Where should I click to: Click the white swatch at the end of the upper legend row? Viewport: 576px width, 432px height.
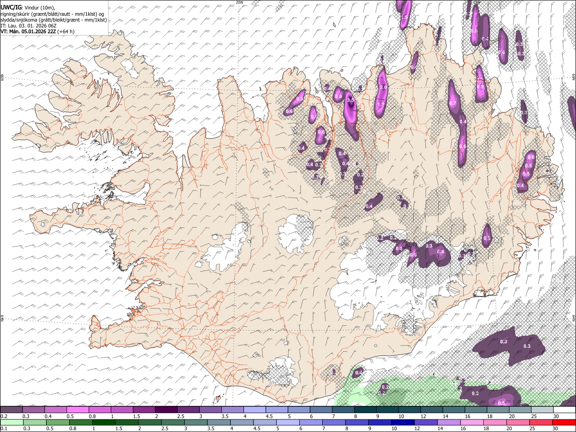tap(564, 409)
